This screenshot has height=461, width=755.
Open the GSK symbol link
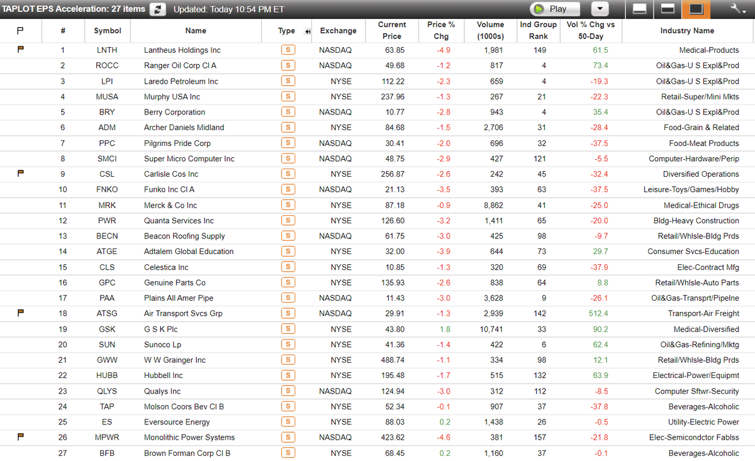pyautogui.click(x=107, y=329)
